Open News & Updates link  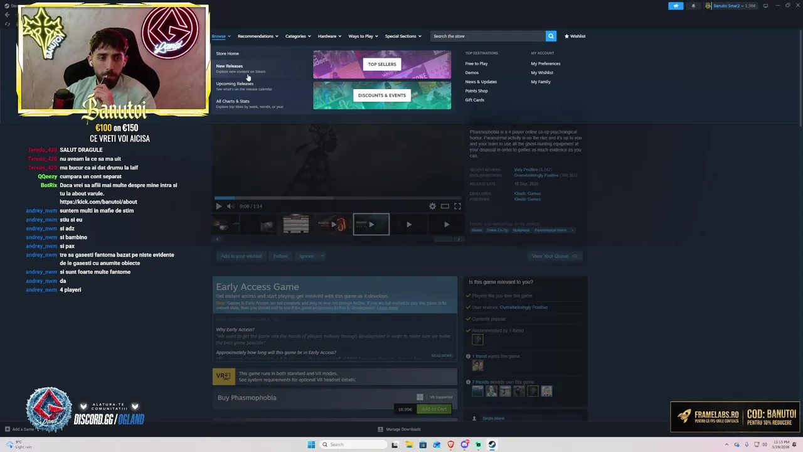(x=481, y=82)
